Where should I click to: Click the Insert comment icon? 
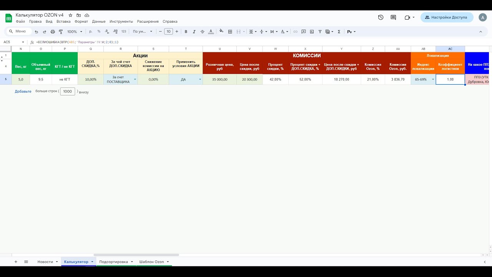point(304,32)
